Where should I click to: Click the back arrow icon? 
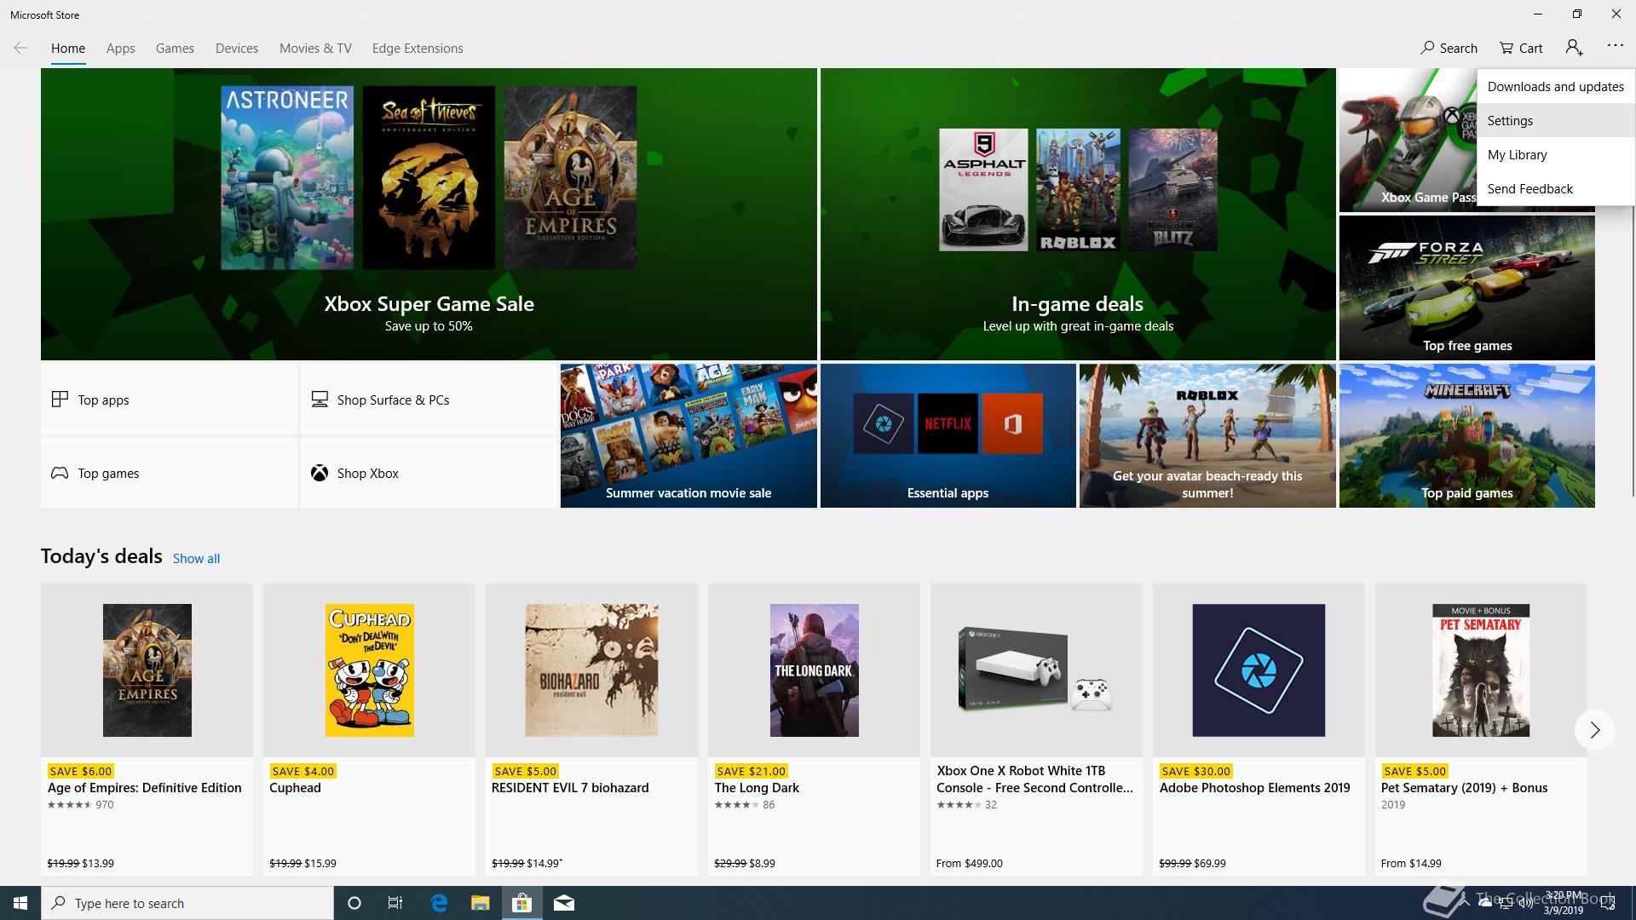coord(20,48)
